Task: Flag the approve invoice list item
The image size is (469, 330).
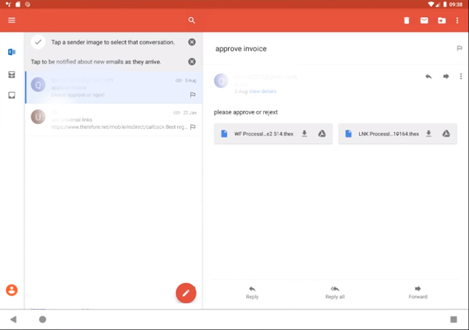Action: [x=193, y=95]
